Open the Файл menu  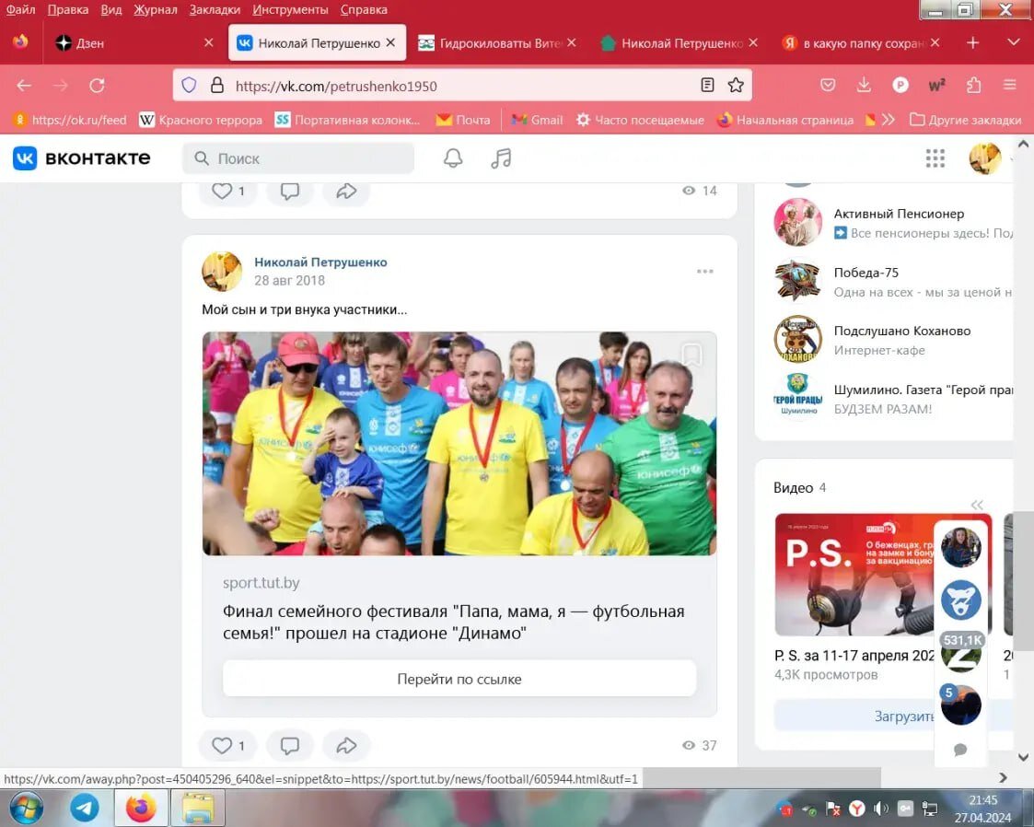pos(20,10)
